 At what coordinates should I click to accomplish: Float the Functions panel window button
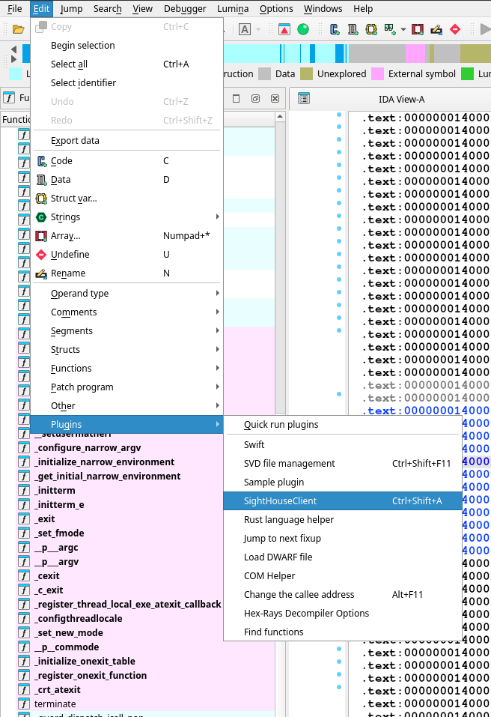coord(255,99)
